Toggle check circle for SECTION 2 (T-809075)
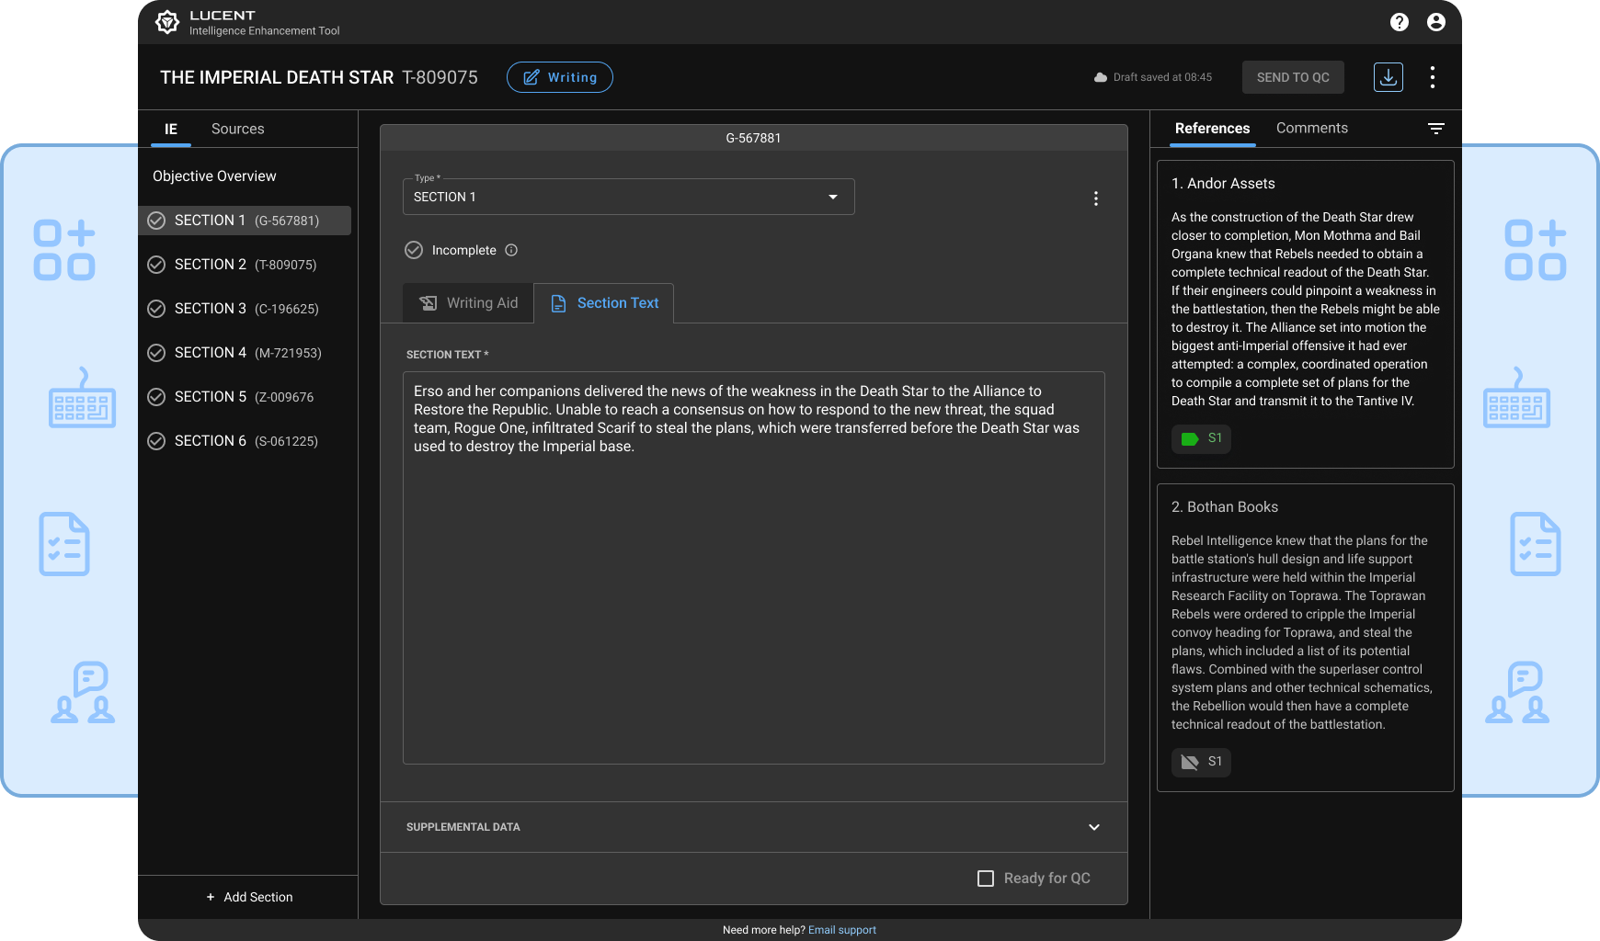The width and height of the screenshot is (1600, 941). (156, 265)
